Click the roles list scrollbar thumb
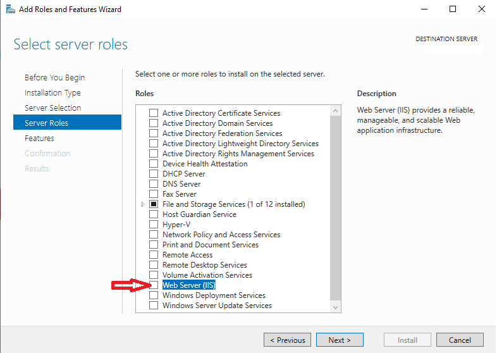The image size is (497, 353). coord(335,208)
